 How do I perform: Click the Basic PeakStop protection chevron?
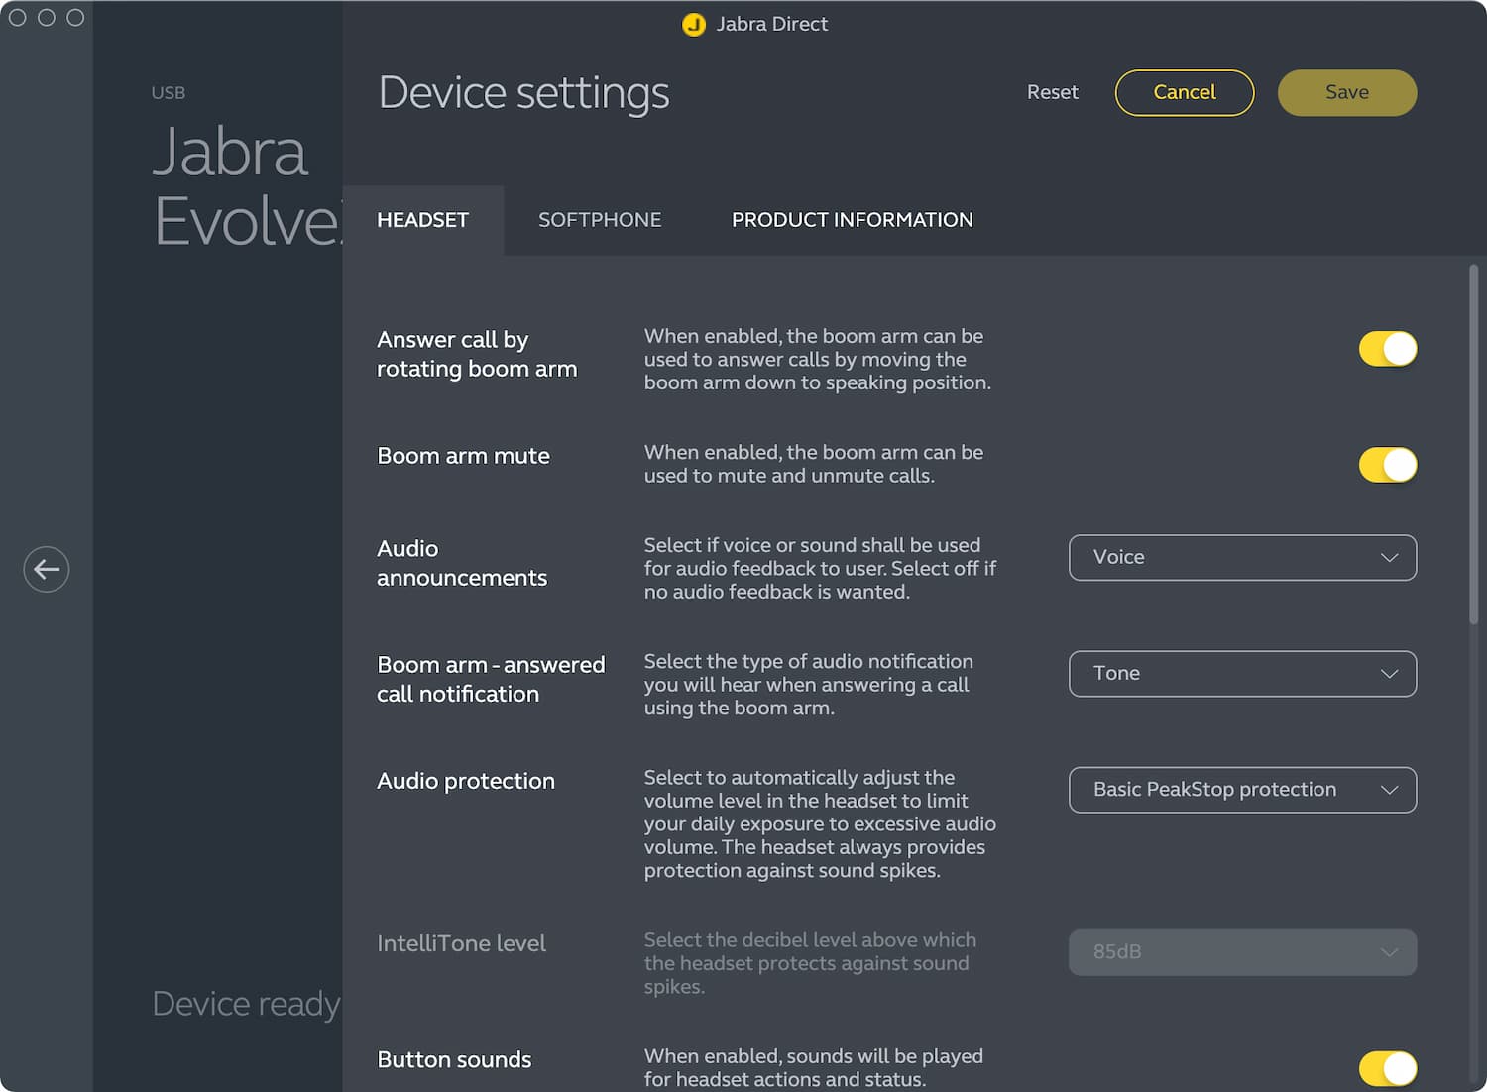click(x=1389, y=790)
